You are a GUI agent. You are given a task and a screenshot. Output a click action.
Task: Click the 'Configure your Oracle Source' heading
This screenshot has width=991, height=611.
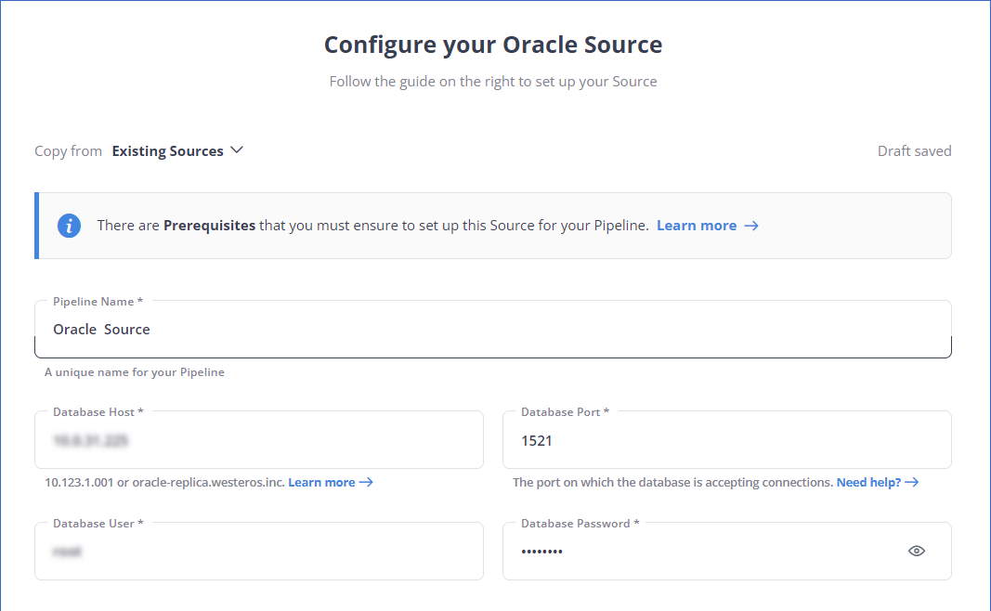[x=493, y=45]
